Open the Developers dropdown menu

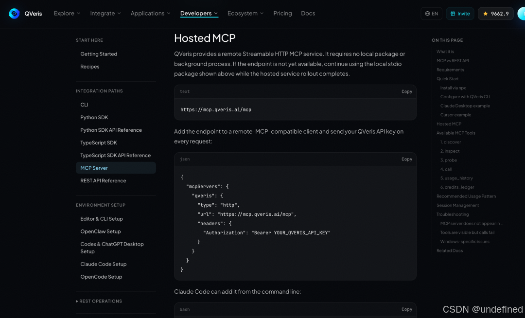coord(199,14)
